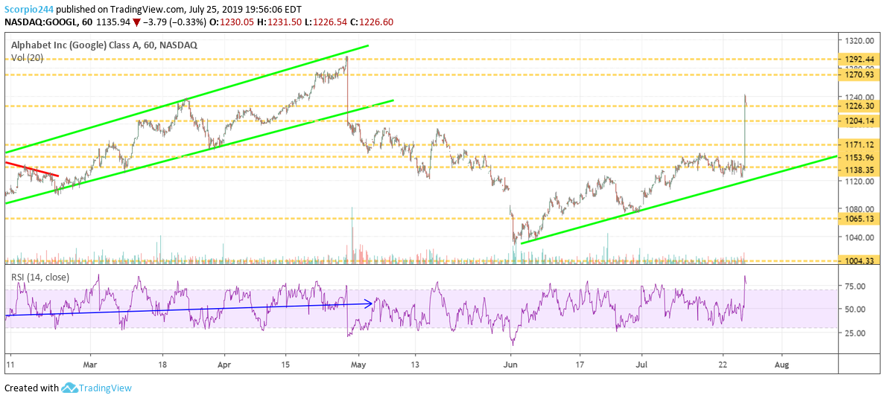Click the Scorpio244 author name
Viewport: 885px width, 401px height.
(29, 10)
